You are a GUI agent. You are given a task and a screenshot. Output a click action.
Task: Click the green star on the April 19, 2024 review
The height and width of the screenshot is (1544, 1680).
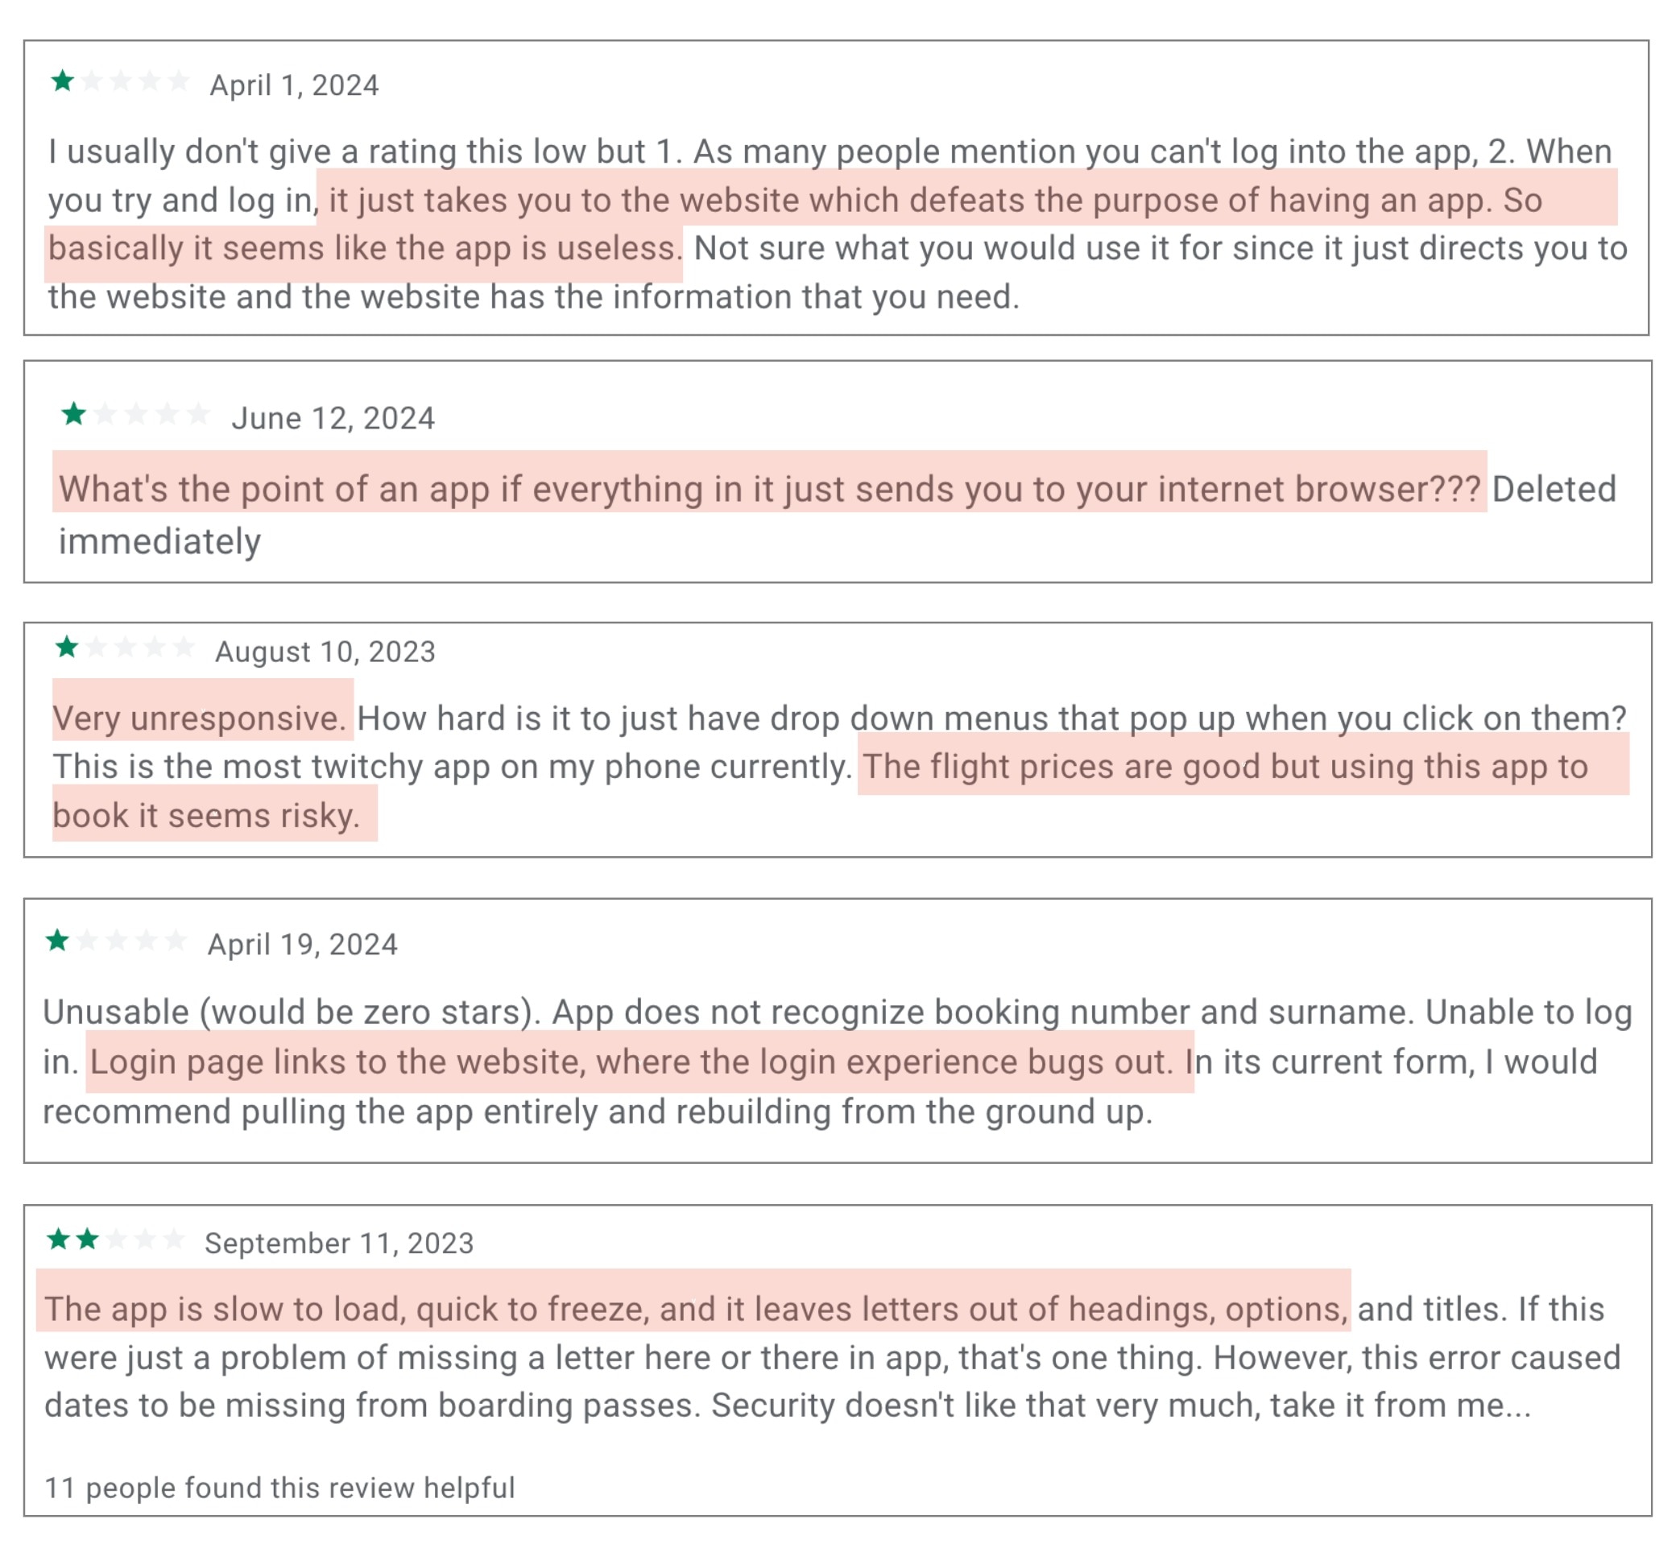(58, 941)
